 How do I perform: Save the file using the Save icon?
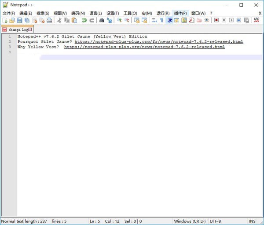[19, 20]
